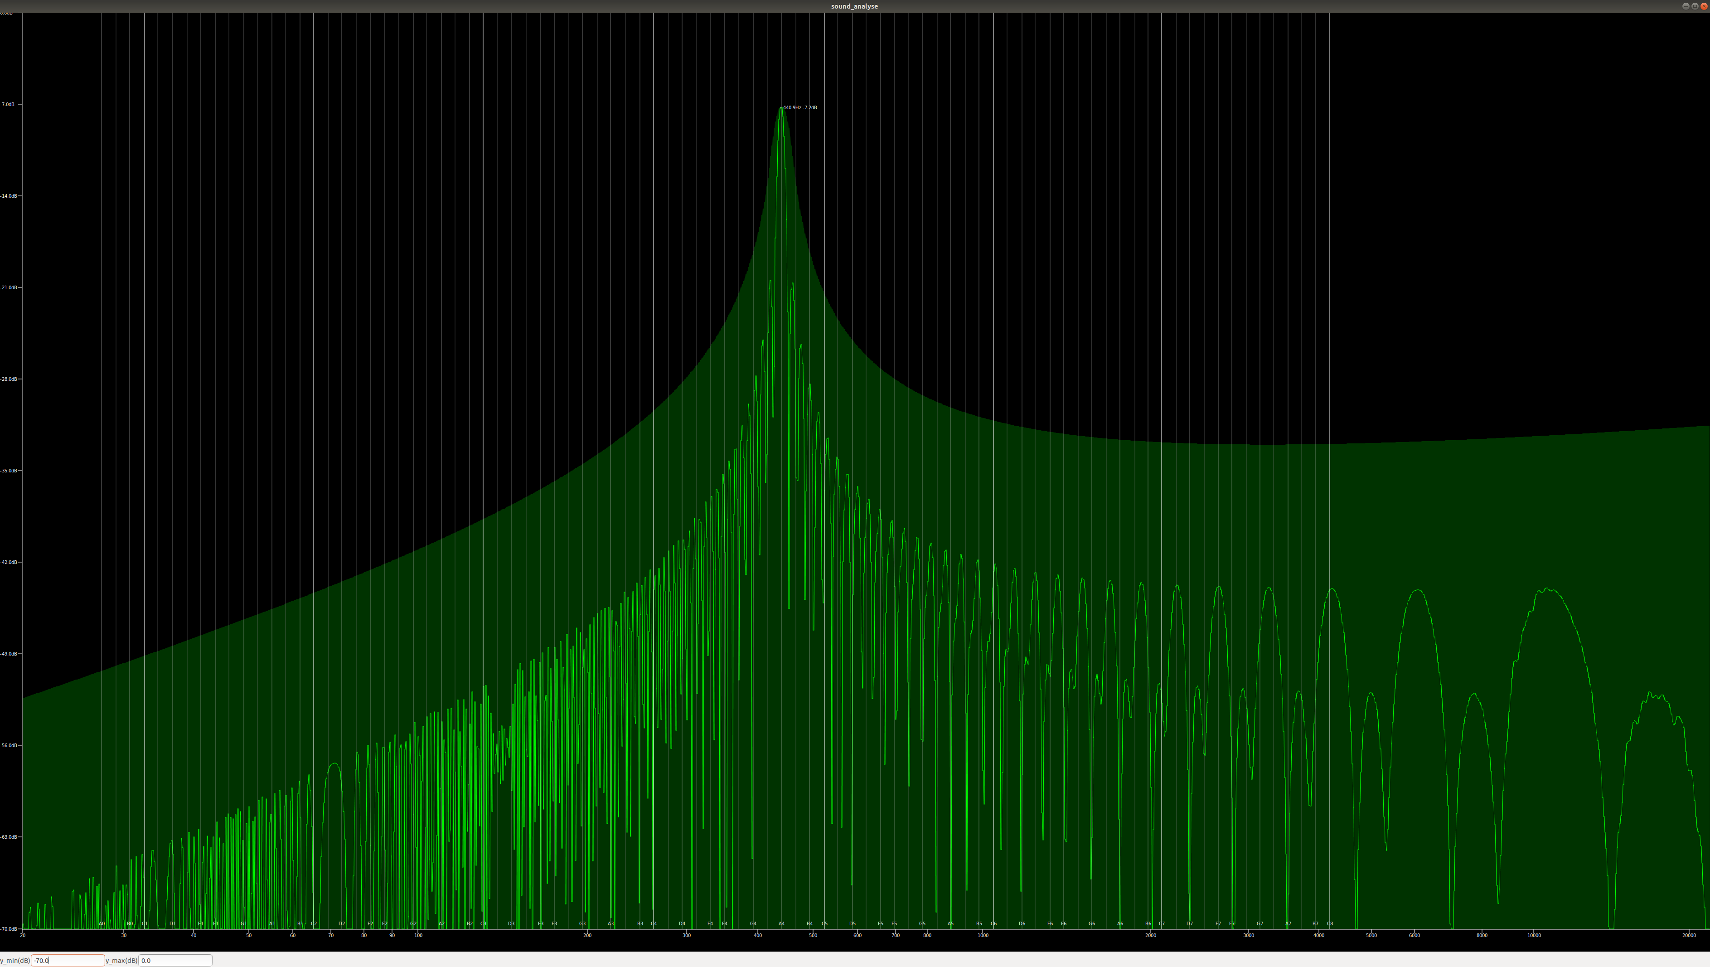Click the A4 note label

(781, 924)
